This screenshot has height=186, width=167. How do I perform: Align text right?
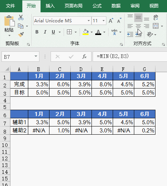click(147, 26)
